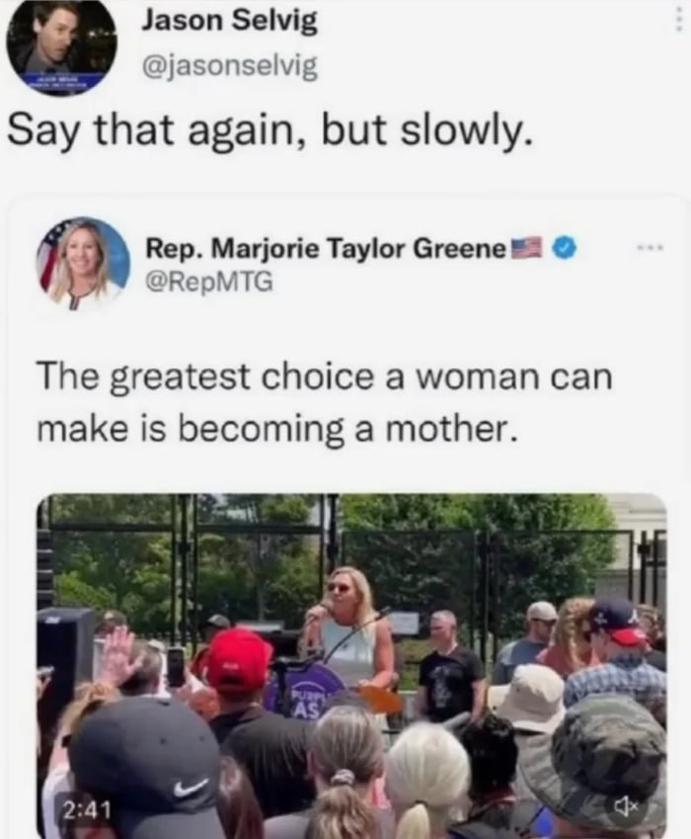
Task: Click the US flag emoji beside Greene
Action: [527, 248]
